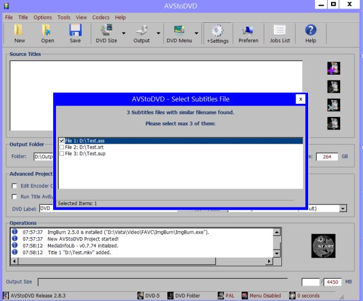Select the File 3: D:\Test.sup row text
Viewport: 363px width, 301px height.
(x=85, y=153)
